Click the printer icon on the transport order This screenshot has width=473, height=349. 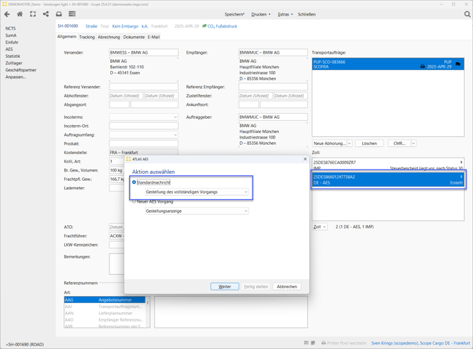[x=423, y=66]
